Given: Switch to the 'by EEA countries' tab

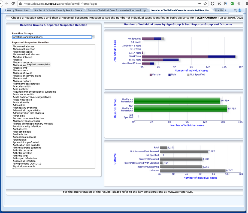Looking at the screenshot, I should click(x=18, y=10).
